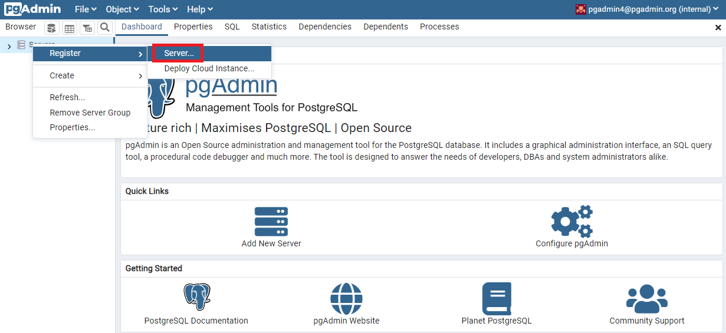Open the Object menu
This screenshot has height=333, width=726.
[x=122, y=9]
